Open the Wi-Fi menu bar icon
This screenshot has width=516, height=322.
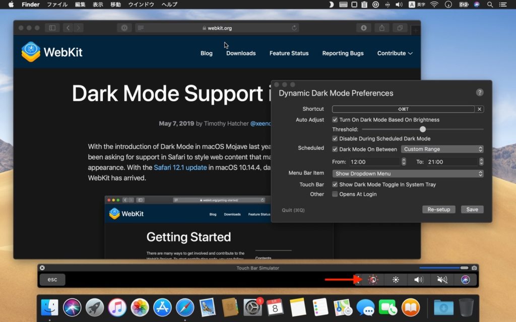434,5
